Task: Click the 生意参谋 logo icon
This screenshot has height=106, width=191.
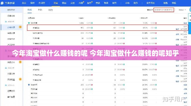Action: [2, 3]
